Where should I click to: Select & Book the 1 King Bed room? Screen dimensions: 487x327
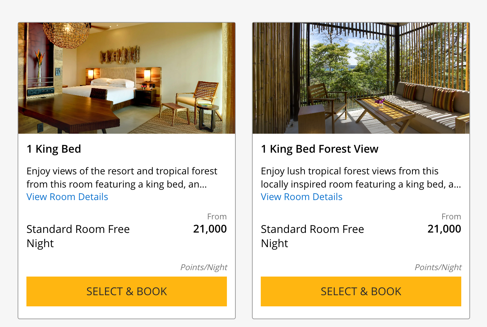tap(127, 291)
